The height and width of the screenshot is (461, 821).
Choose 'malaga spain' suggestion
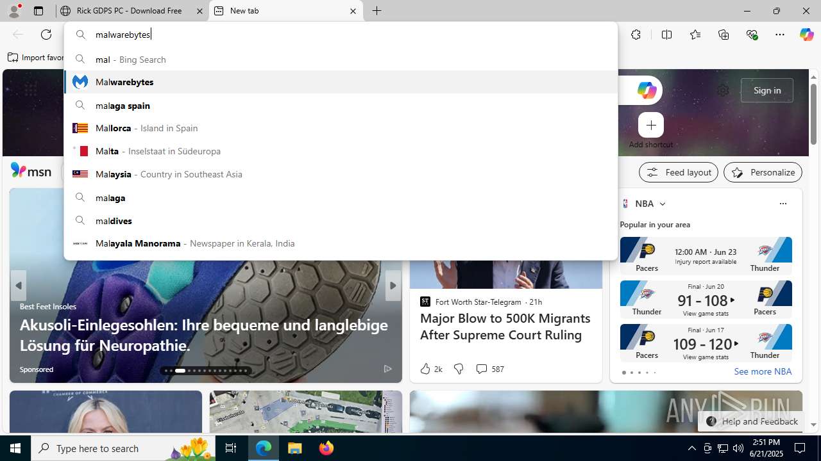(341, 105)
